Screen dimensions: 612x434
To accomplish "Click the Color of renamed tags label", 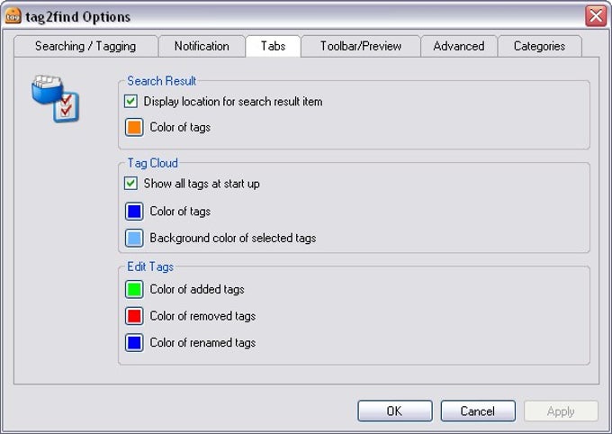I will pyautogui.click(x=203, y=342).
